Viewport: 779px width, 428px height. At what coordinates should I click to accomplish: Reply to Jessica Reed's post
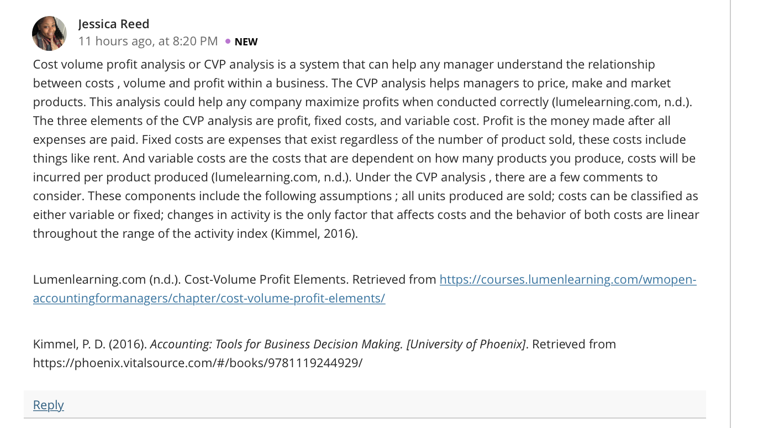pyautogui.click(x=49, y=405)
